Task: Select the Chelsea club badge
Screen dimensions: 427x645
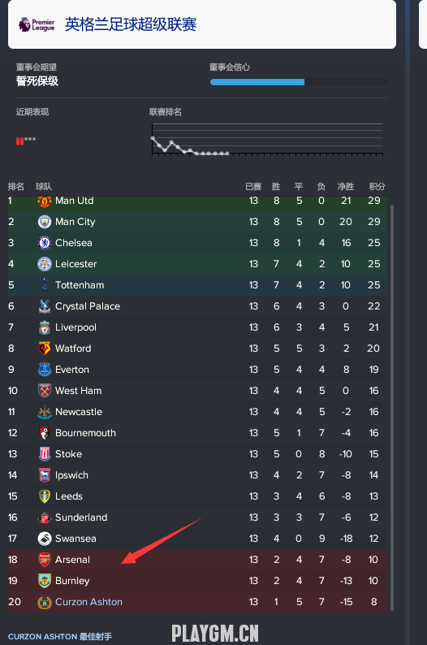Action: click(x=45, y=243)
